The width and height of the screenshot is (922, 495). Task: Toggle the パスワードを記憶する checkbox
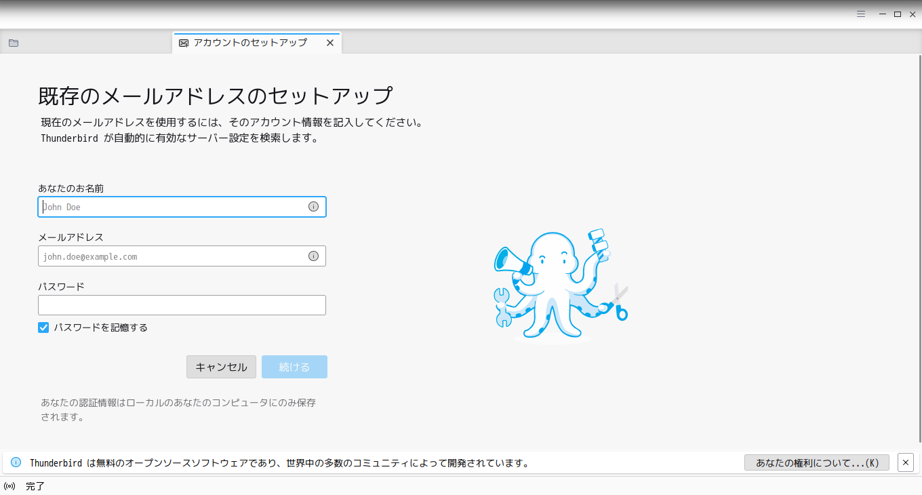pyautogui.click(x=43, y=328)
